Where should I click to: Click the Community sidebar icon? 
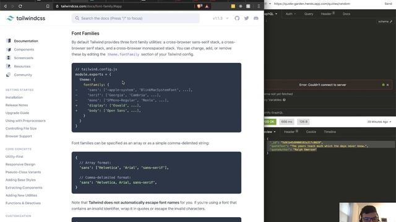(9, 75)
